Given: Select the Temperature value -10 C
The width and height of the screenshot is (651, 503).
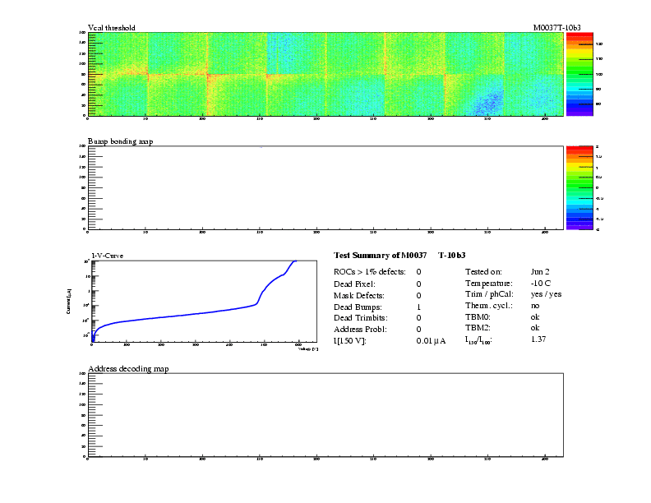Looking at the screenshot, I should 540,283.
